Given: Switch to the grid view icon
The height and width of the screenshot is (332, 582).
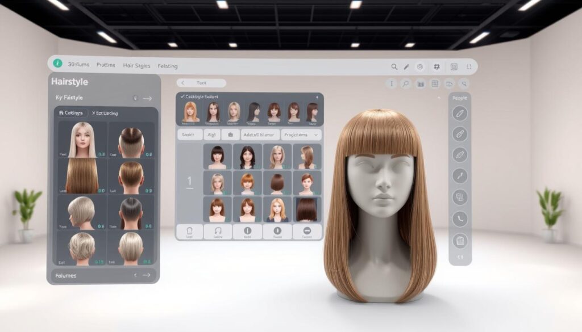Looking at the screenshot, I should (x=435, y=84).
